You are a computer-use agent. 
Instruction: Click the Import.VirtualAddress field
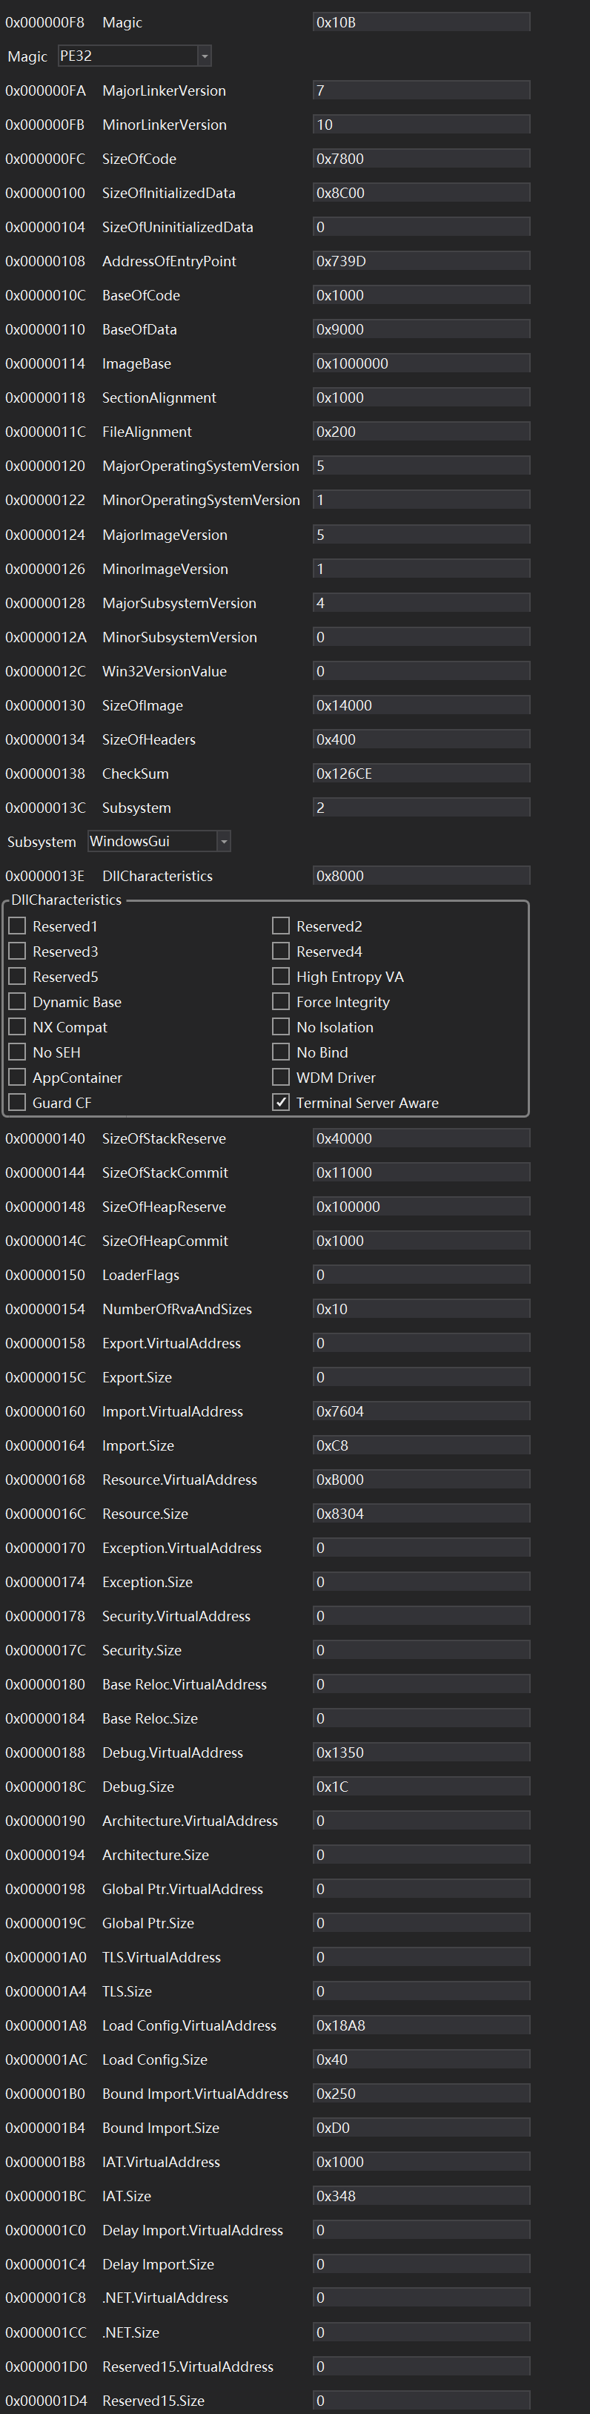click(420, 1411)
